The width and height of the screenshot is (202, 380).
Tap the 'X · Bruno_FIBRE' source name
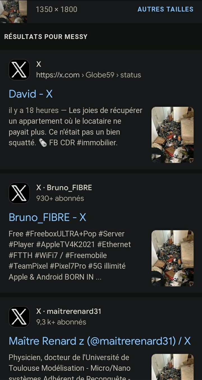64,188
